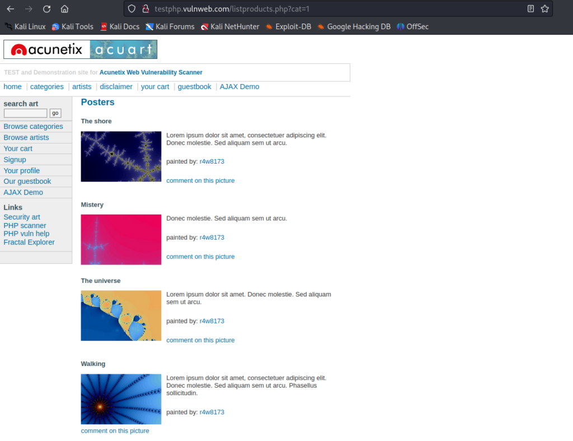Viewport: 573px width, 441px height.
Task: Open the Exploit-DB bookmark
Action: pos(288,27)
